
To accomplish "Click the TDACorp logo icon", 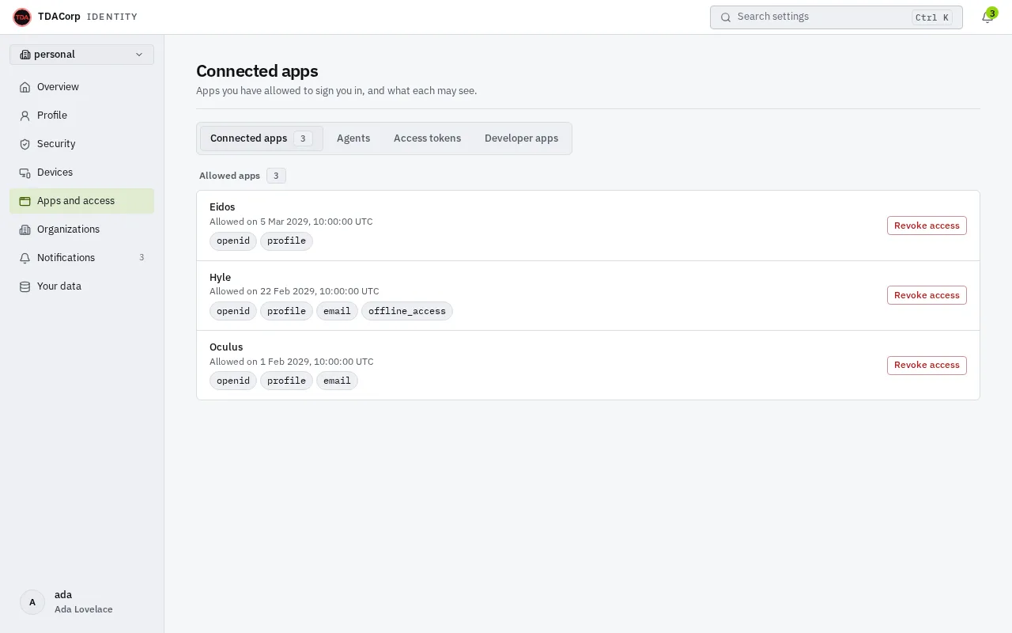I will coord(22,17).
